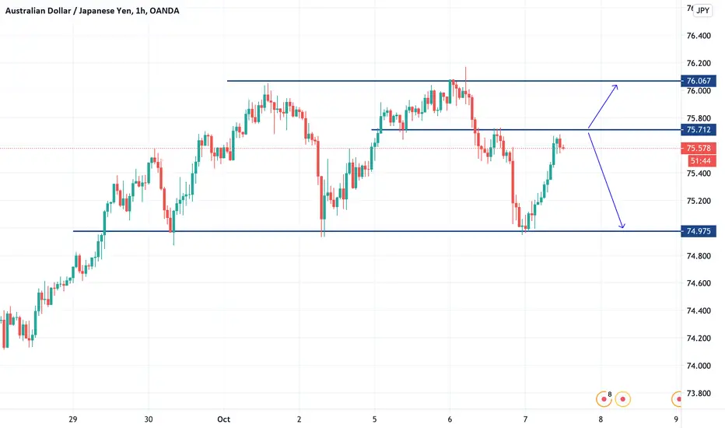725x428 pixels.
Task: Click the upward blue arrow drawing
Action: click(x=603, y=106)
